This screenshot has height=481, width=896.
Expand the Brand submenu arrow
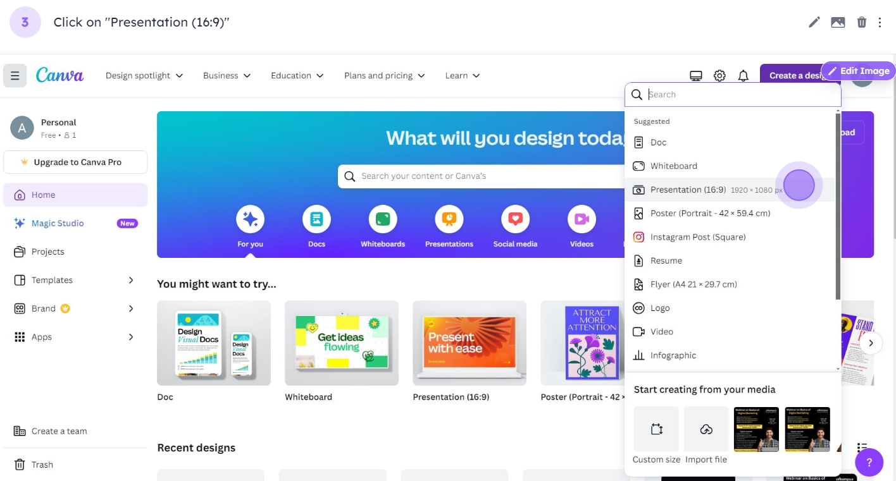(x=131, y=308)
